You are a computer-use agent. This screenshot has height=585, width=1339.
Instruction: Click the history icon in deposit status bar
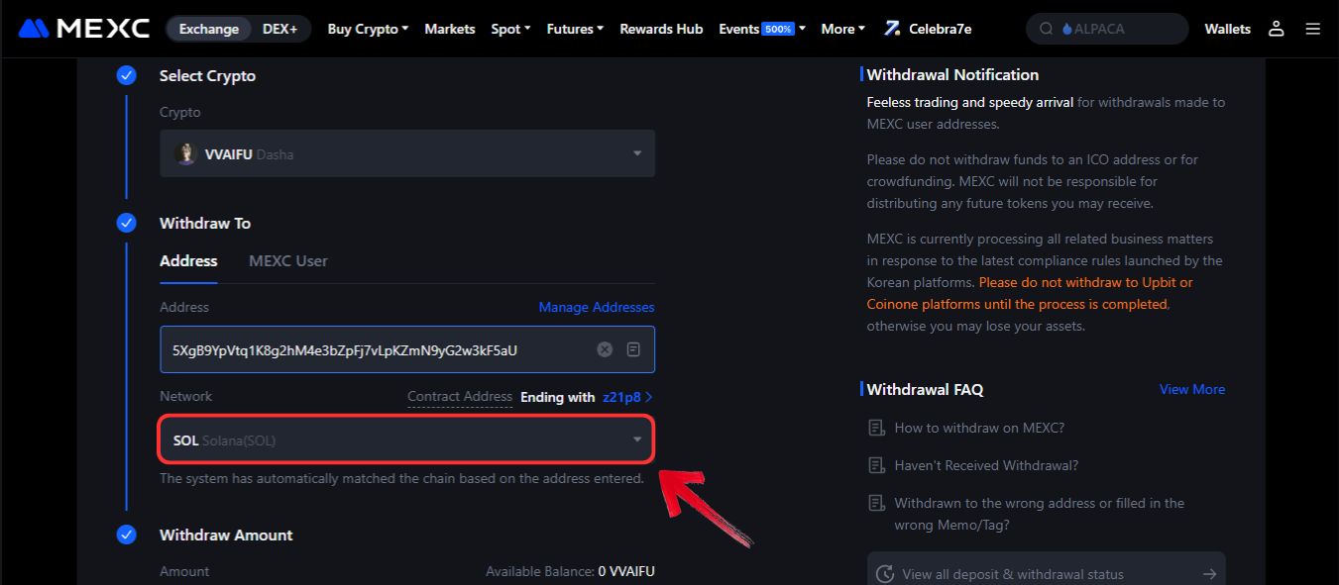[885, 574]
